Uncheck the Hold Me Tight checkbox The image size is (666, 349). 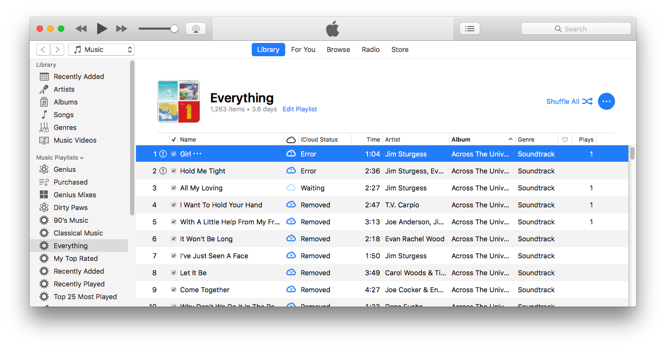[x=174, y=171]
